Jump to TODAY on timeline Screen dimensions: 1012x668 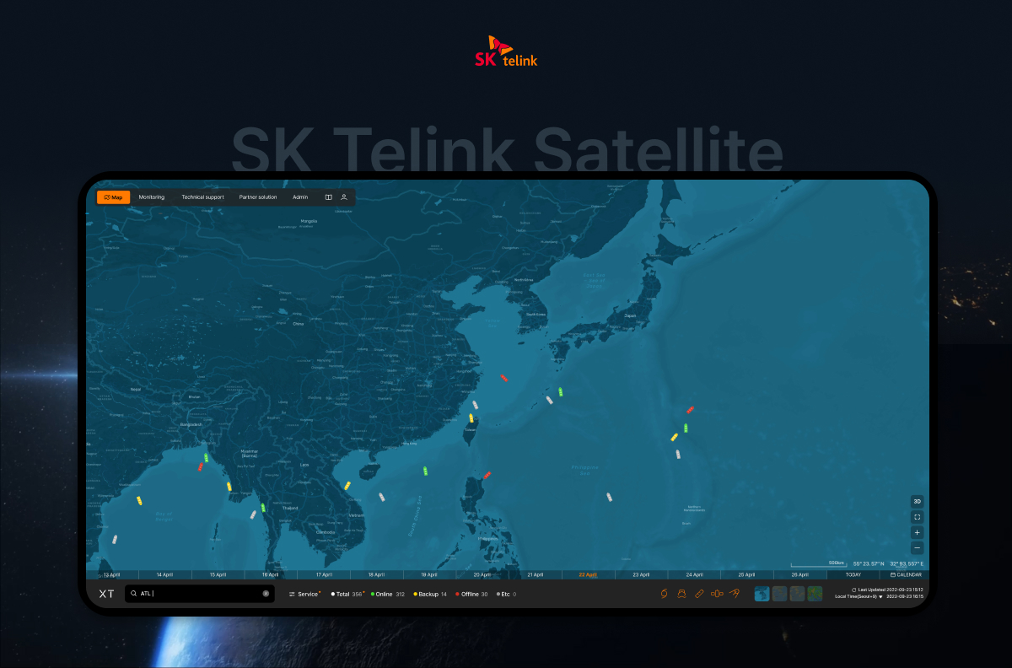click(x=853, y=574)
